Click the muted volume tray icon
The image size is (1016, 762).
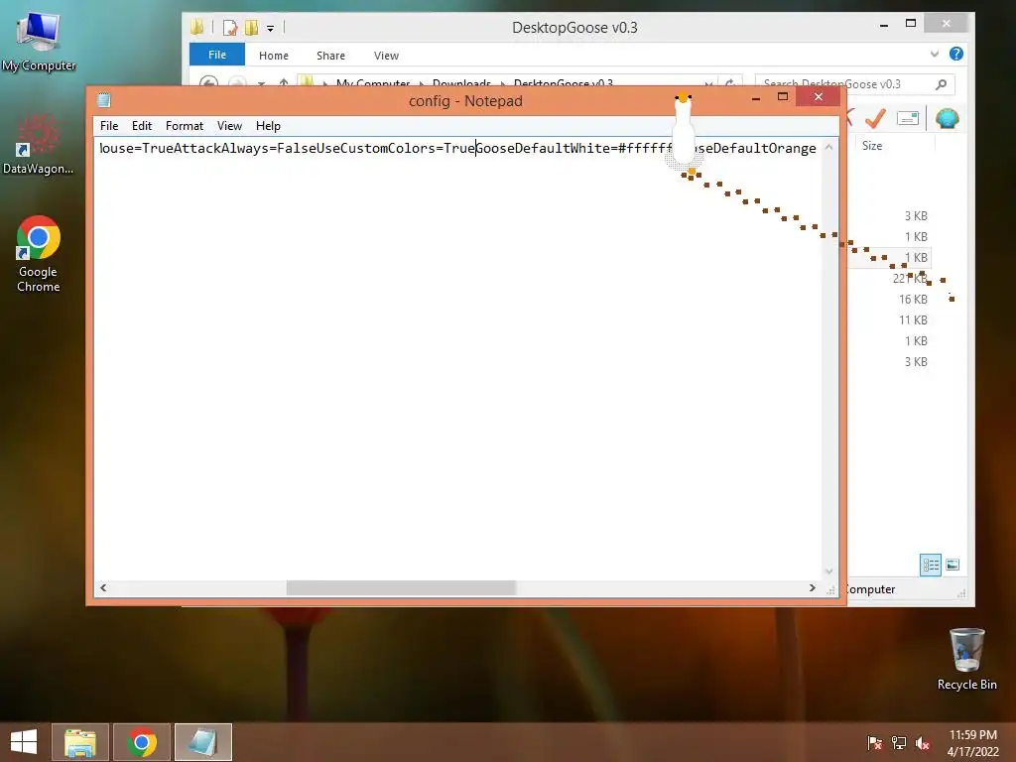click(x=922, y=743)
